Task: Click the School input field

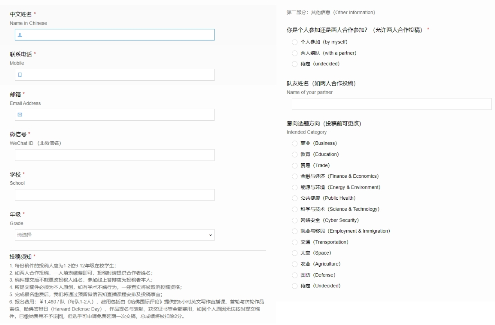Action: pos(115,195)
